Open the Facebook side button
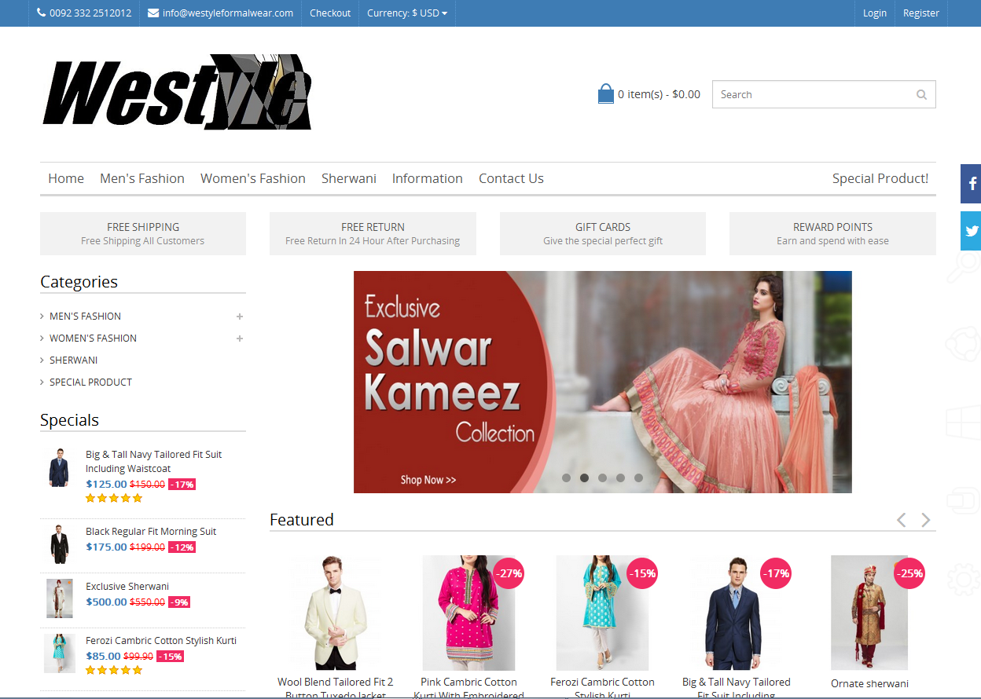 (x=971, y=184)
